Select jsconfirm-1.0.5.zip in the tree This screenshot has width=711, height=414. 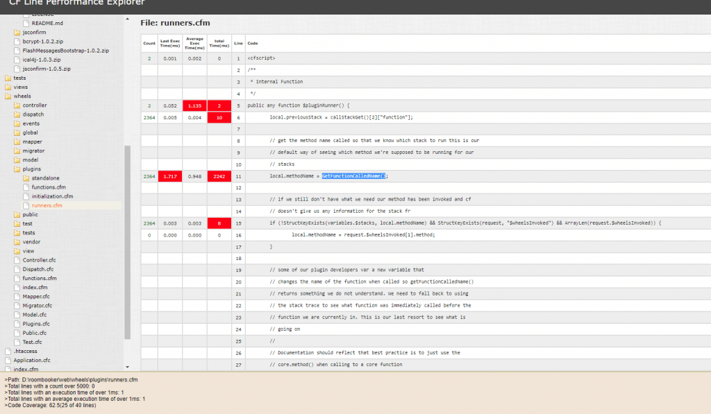[47, 69]
